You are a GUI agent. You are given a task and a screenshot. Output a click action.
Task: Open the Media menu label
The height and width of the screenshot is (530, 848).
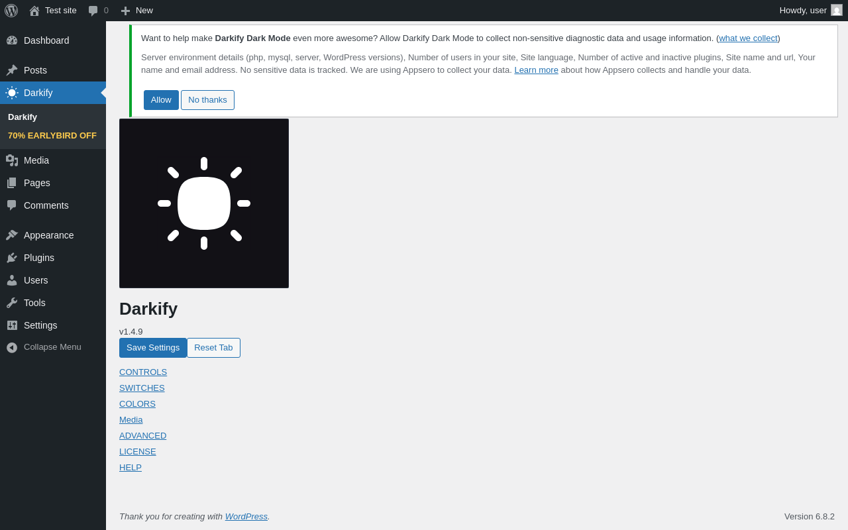tap(36, 160)
